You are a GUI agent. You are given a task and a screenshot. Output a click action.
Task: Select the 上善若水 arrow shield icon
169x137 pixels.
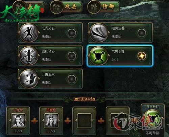(29, 79)
